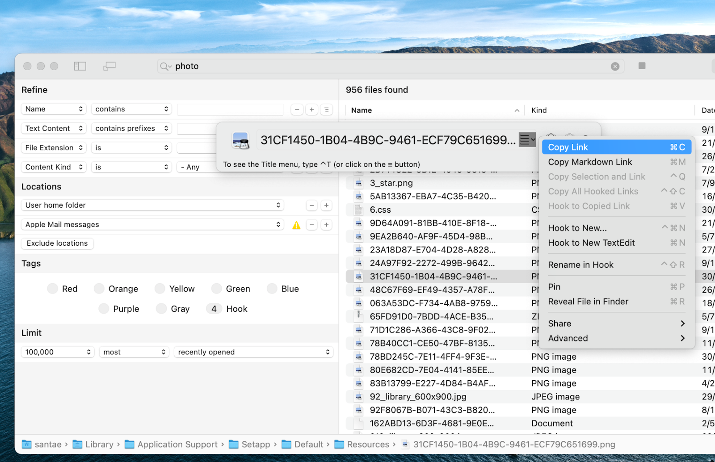The image size is (715, 462).
Task: Open Hook title menu button
Action: 527,140
